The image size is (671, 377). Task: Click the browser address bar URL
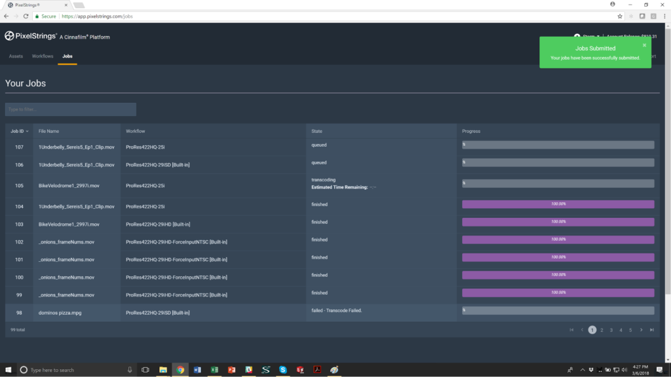pyautogui.click(x=97, y=16)
